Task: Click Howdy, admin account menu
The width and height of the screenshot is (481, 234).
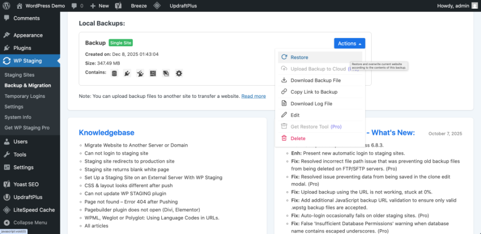Action: pos(458,6)
